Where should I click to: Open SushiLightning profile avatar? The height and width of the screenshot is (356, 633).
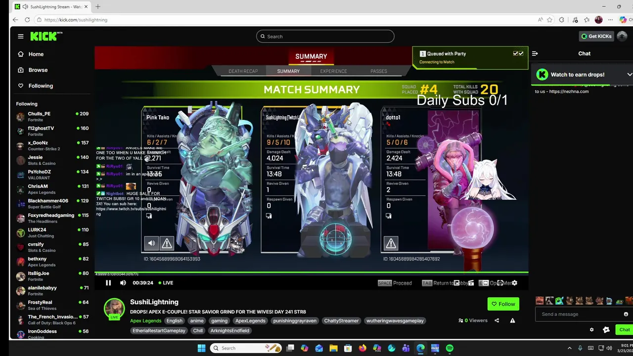tap(114, 308)
